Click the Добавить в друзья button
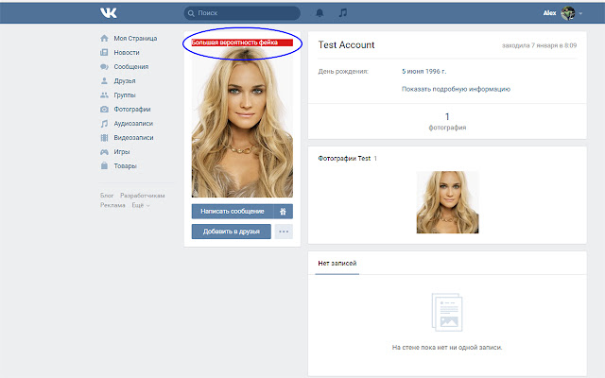605x378 pixels. point(231,232)
